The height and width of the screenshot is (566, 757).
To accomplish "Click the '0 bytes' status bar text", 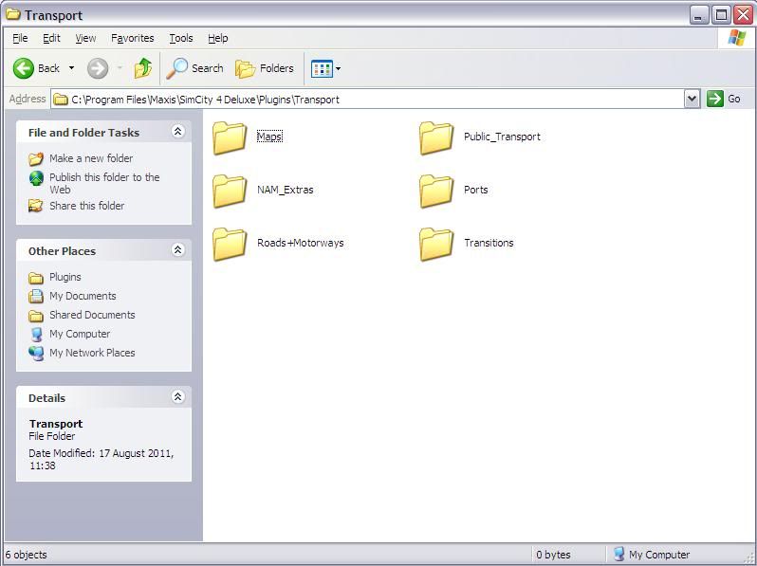I will pos(553,555).
